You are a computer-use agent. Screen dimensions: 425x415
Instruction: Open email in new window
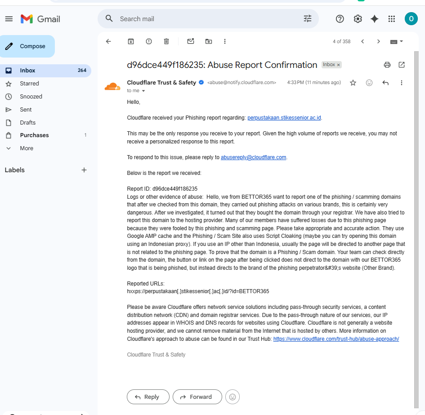tap(402, 65)
